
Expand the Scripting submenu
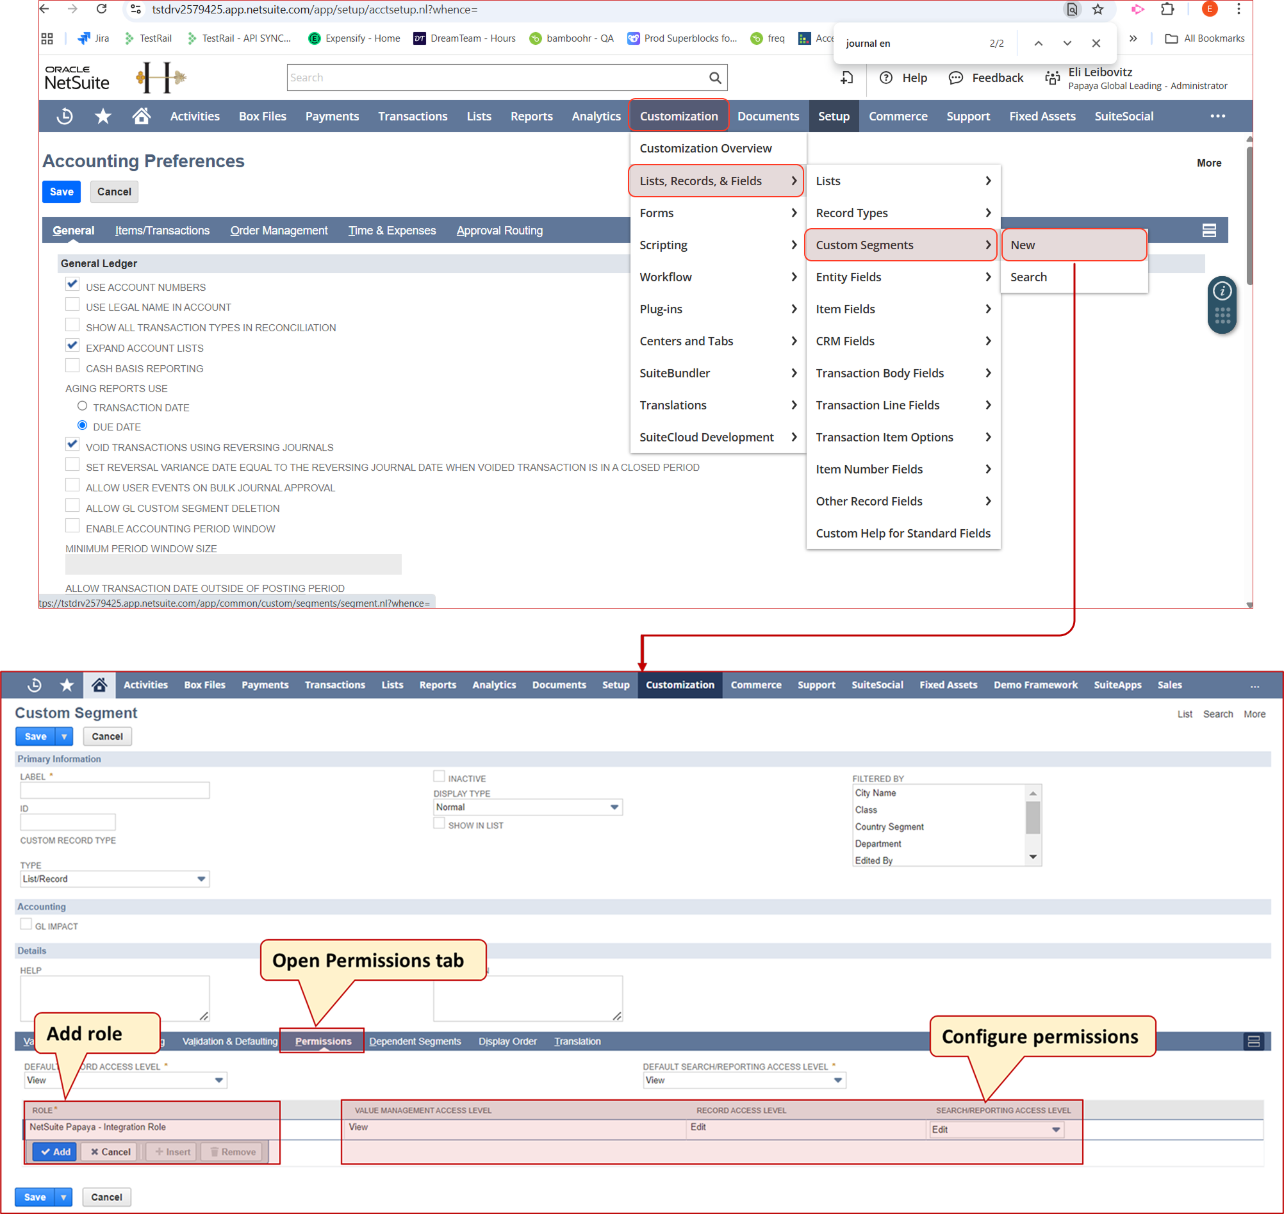pyautogui.click(x=717, y=245)
